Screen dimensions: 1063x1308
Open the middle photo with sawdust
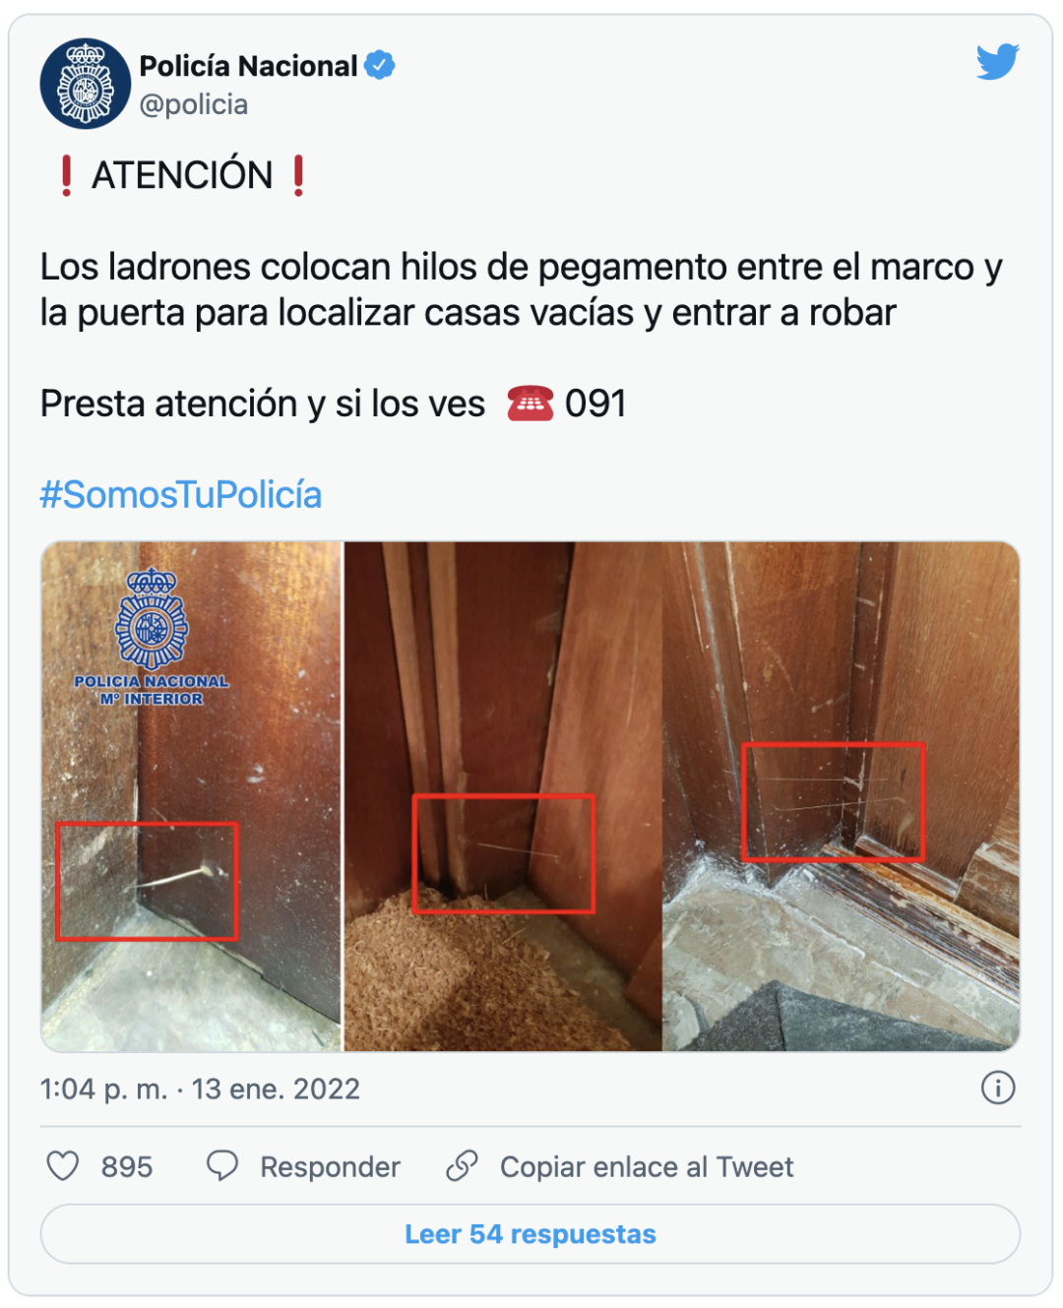[503, 796]
